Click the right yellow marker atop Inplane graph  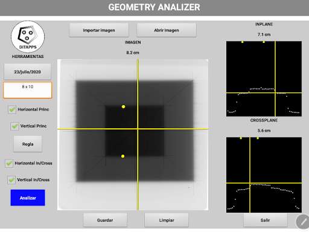pyautogui.click(x=264, y=42)
